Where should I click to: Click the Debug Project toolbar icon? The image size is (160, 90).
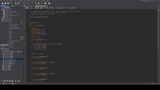pyautogui.click(x=45, y=3)
